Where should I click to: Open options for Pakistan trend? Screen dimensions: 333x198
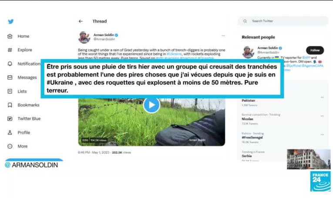tap(322, 97)
